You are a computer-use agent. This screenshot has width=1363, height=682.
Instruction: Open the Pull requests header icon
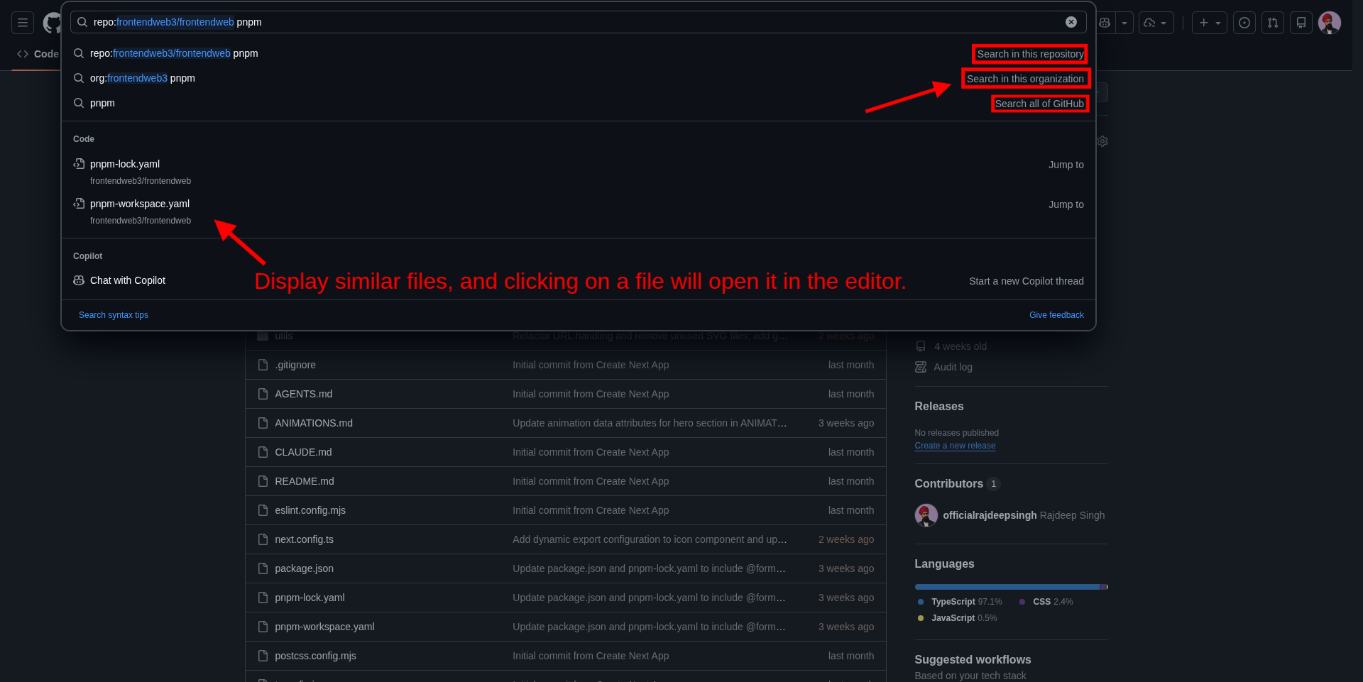pos(1273,23)
